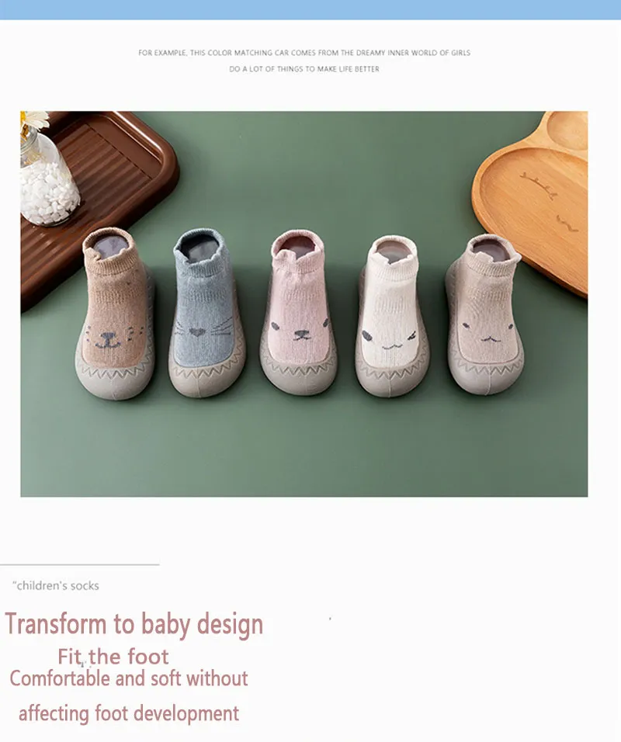Click the light blue header bar
Image resolution: width=621 pixels, height=742 pixels.
[x=310, y=9]
